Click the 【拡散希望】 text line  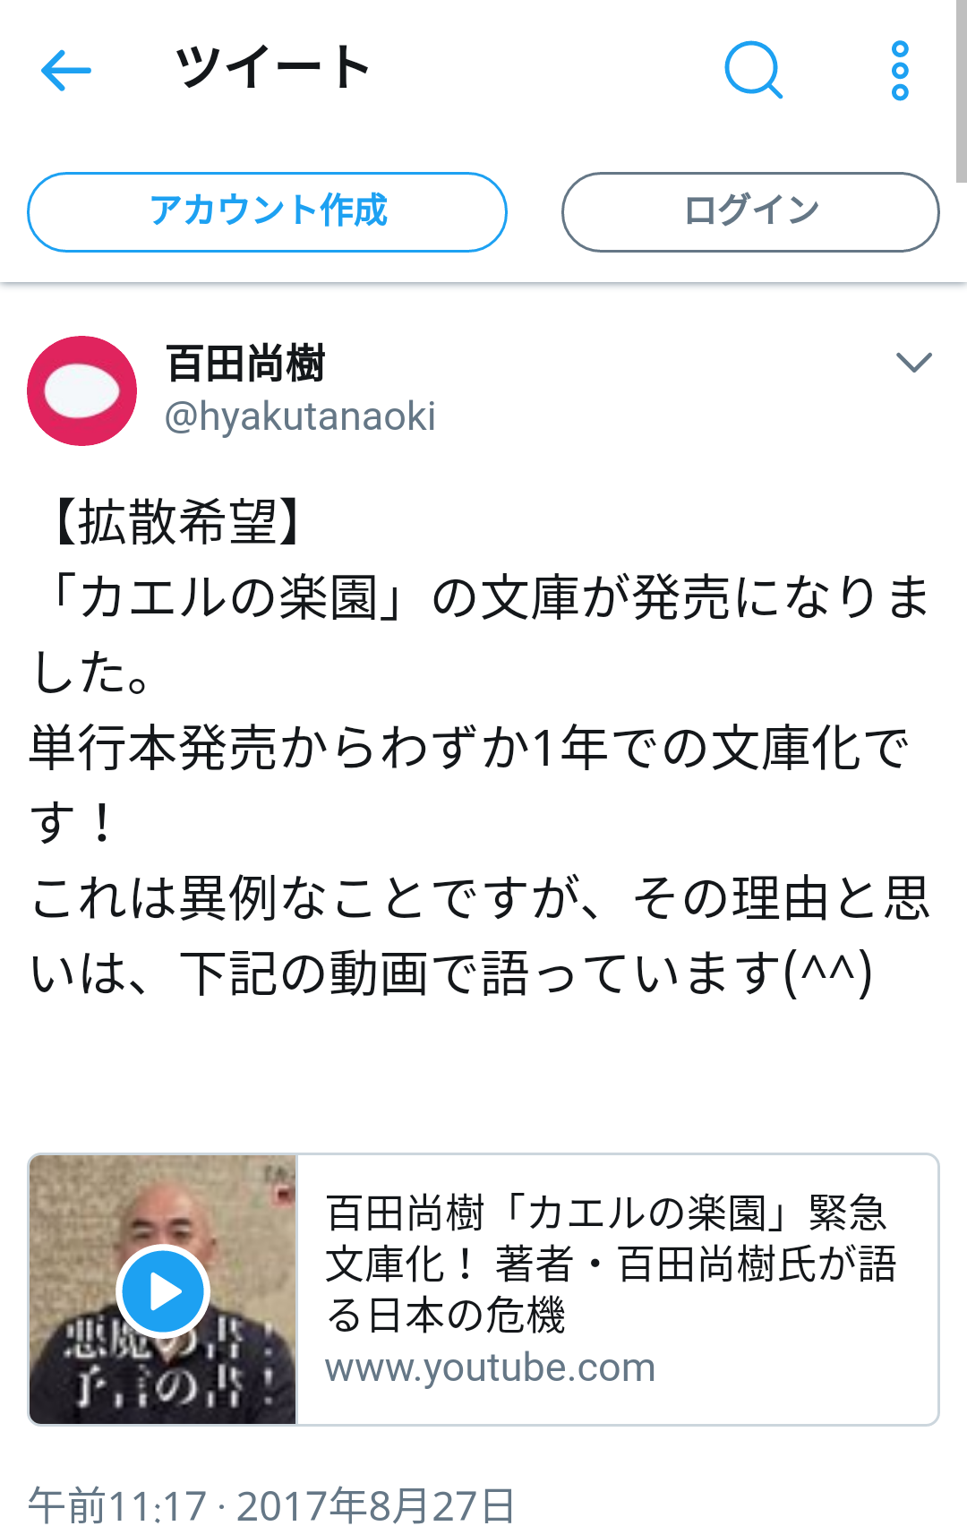point(175,521)
